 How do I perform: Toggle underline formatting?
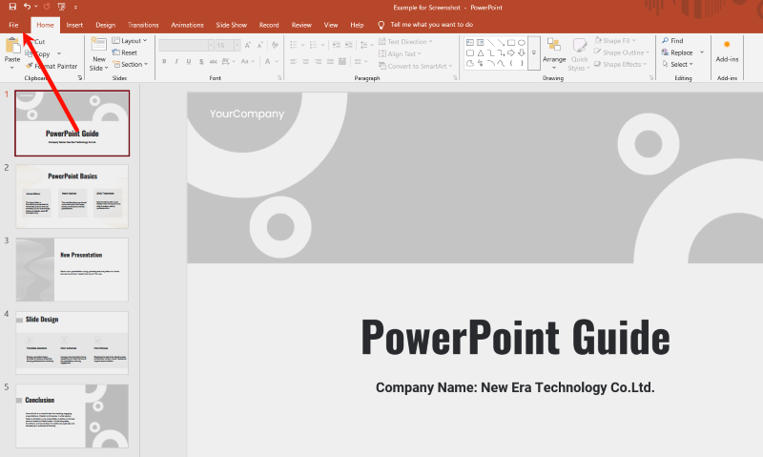[x=188, y=61]
